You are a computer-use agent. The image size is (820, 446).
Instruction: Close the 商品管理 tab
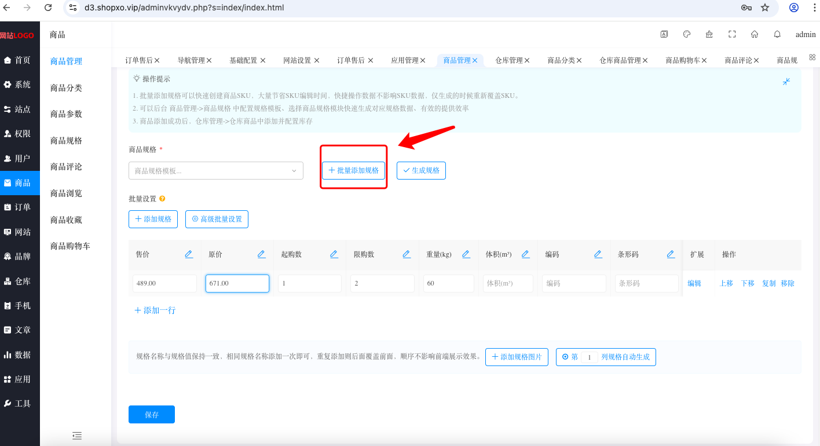tap(475, 60)
